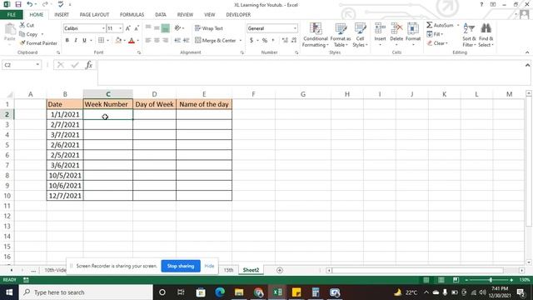The width and height of the screenshot is (533, 300).
Task: Select the Format Painter tool
Action: [38, 43]
